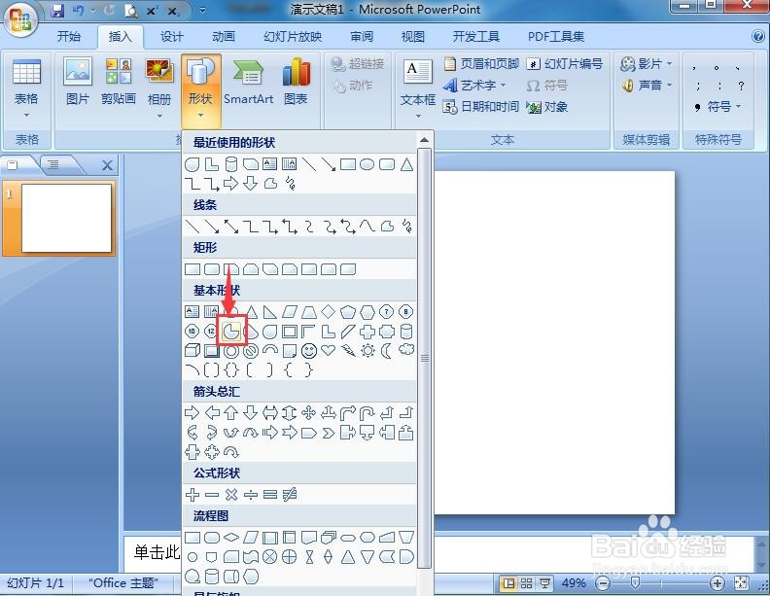Pick the lightning bolt shape
This screenshot has height=596, width=770.
348,351
